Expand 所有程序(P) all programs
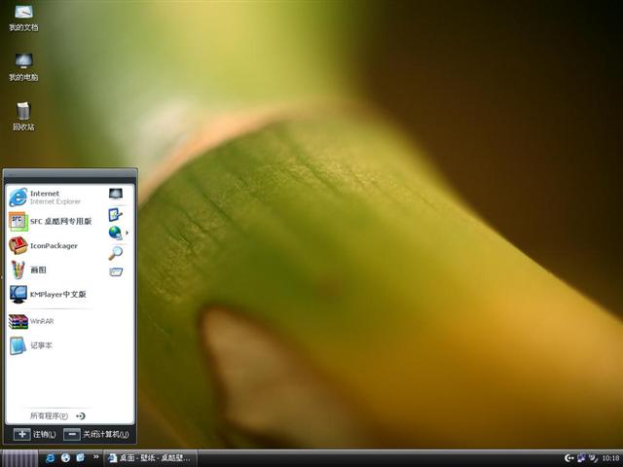 pyautogui.click(x=57, y=415)
